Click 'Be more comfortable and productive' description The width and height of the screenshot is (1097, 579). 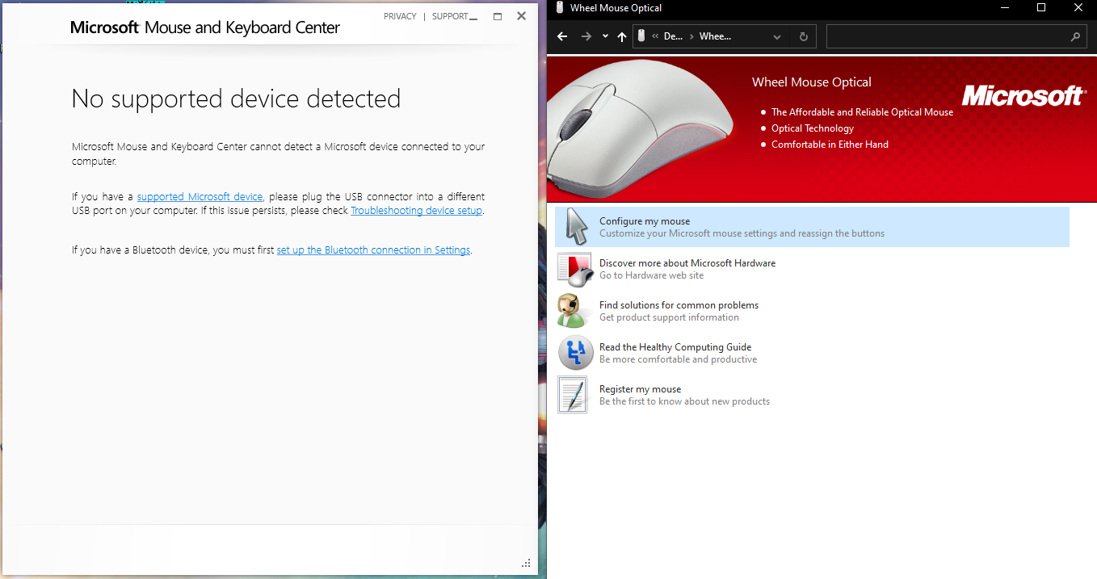click(678, 359)
